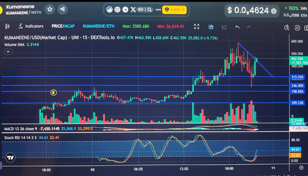This screenshot has height=176, width=308.
Task: Open the project's Telegram icon
Action: [x=125, y=10]
